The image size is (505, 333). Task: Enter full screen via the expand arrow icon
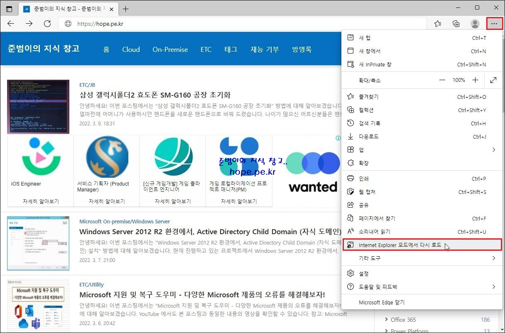pyautogui.click(x=493, y=80)
